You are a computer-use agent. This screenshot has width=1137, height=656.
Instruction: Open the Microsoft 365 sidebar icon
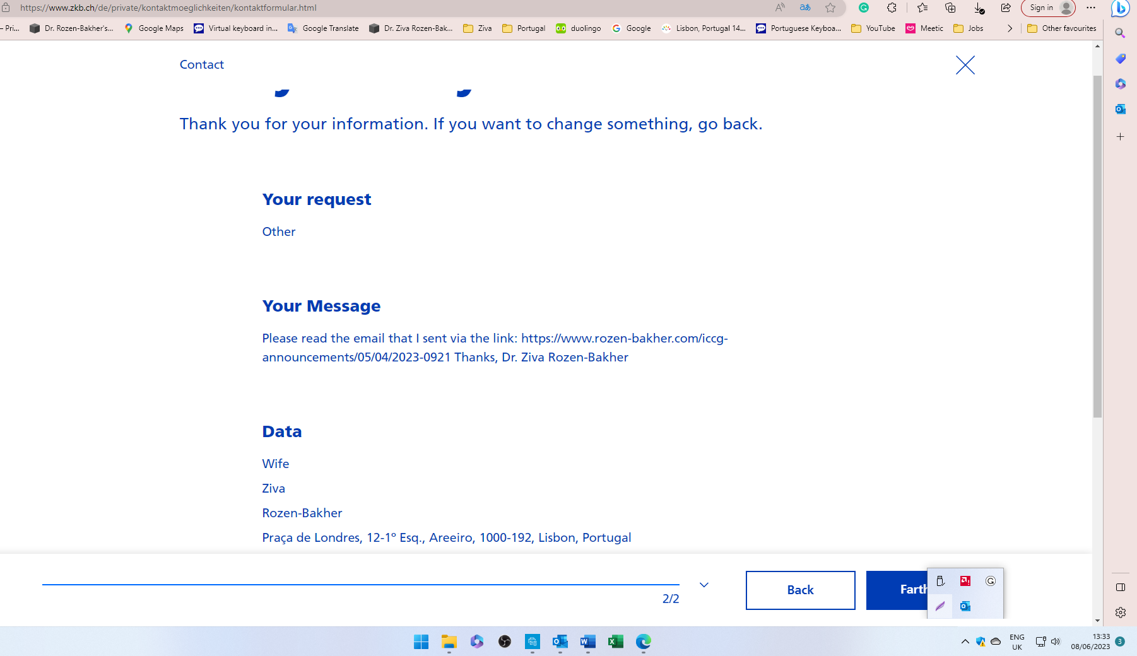[x=1120, y=84]
